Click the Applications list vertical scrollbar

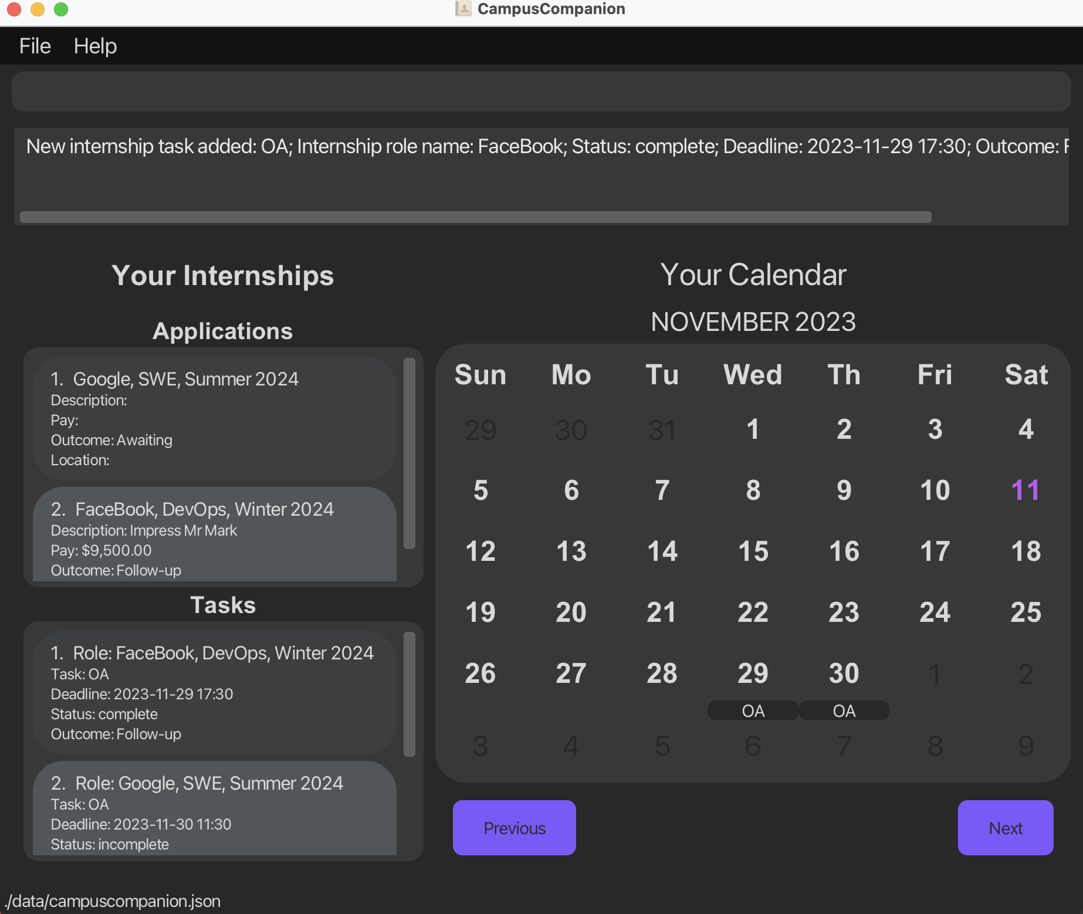(x=409, y=453)
